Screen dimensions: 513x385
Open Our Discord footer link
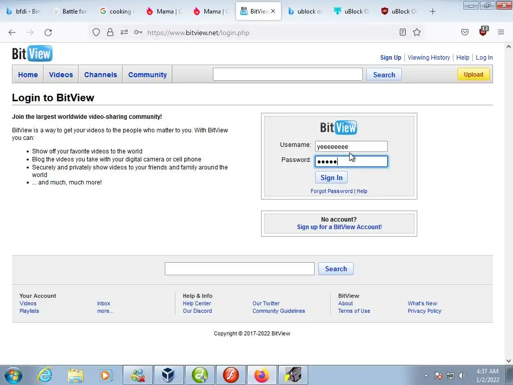coord(197,311)
